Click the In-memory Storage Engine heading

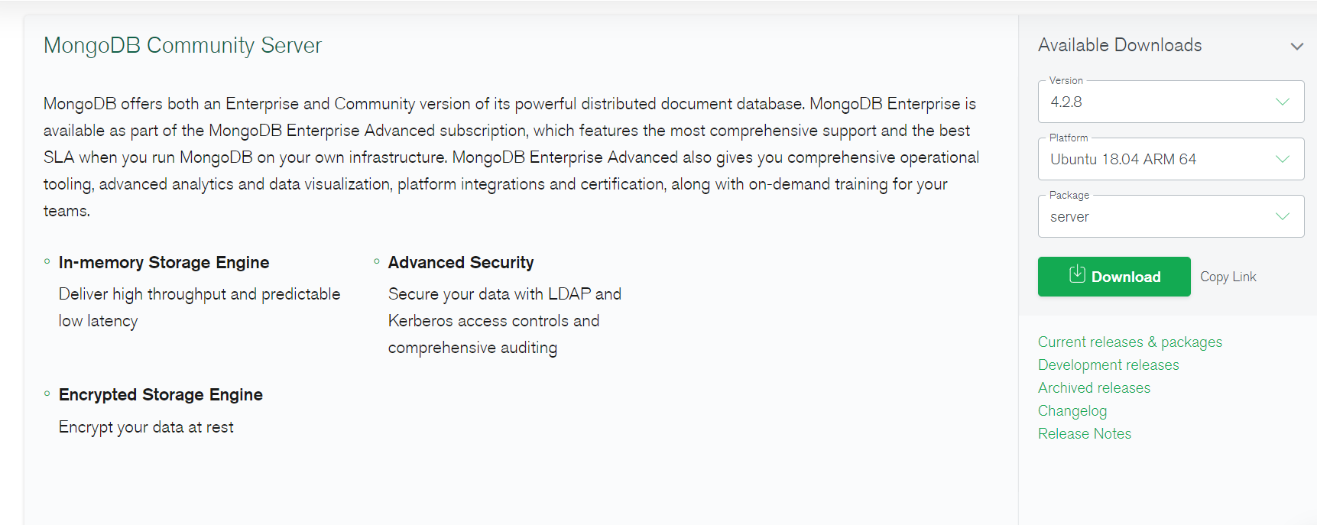164,263
